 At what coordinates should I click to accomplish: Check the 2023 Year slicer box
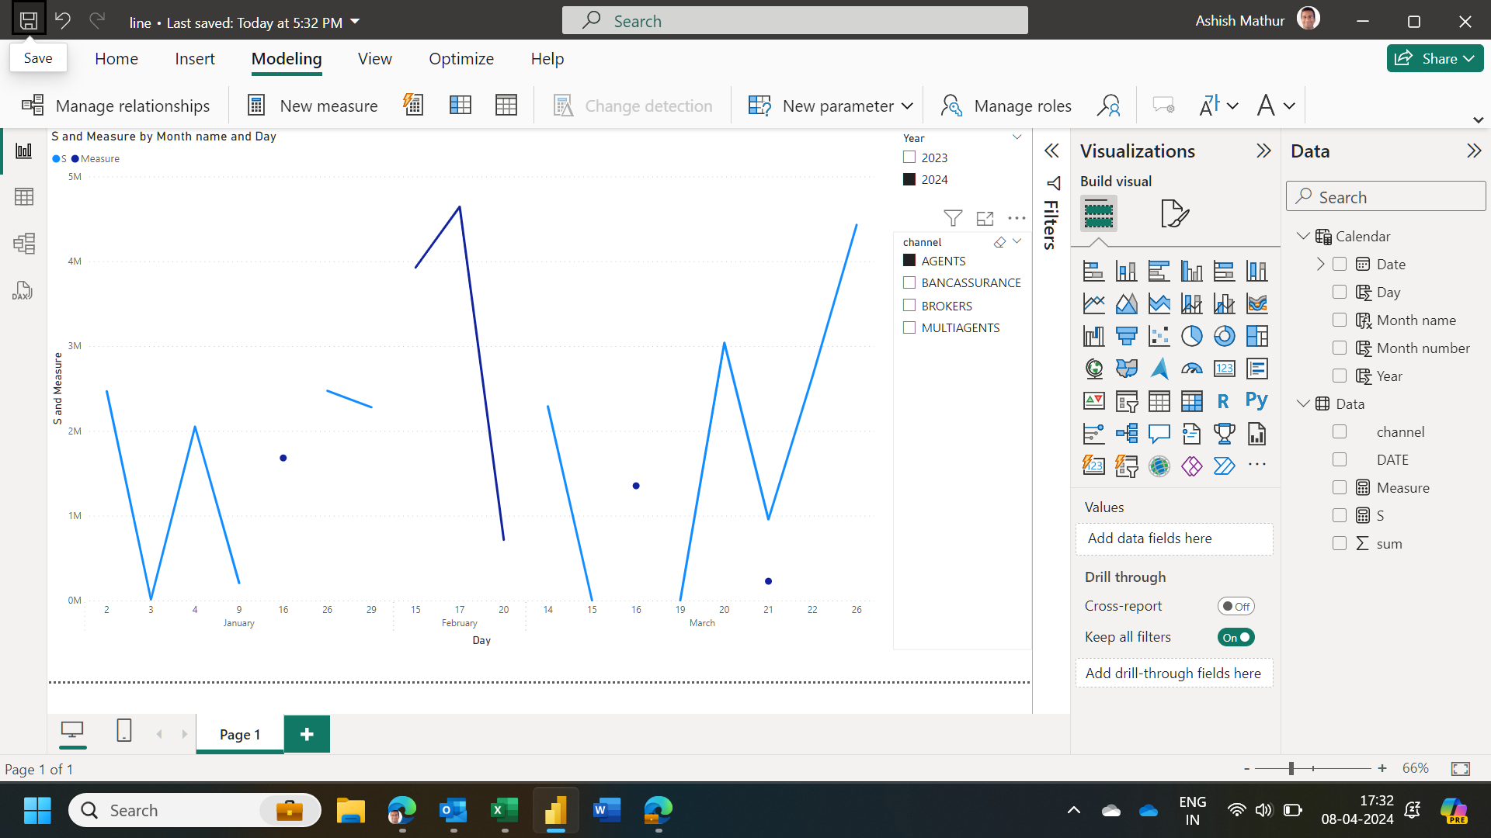(909, 157)
